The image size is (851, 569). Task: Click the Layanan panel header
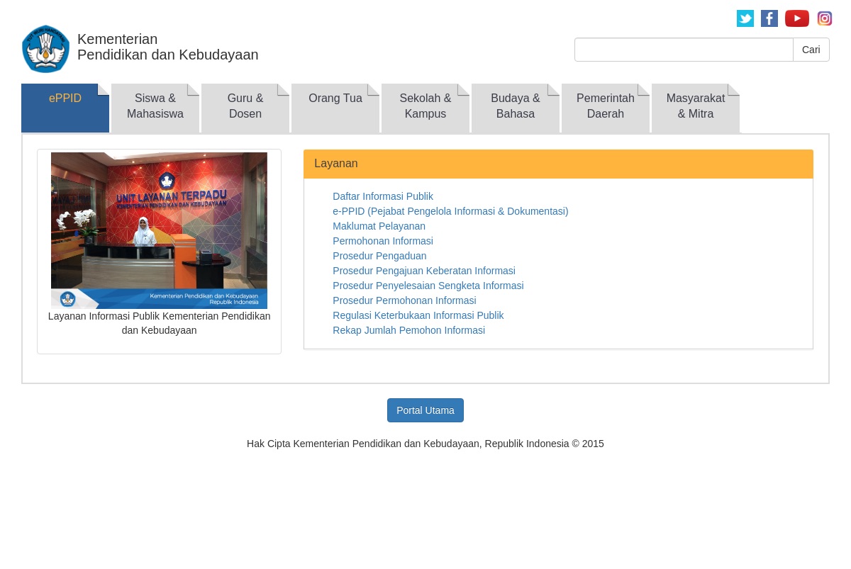(x=558, y=164)
